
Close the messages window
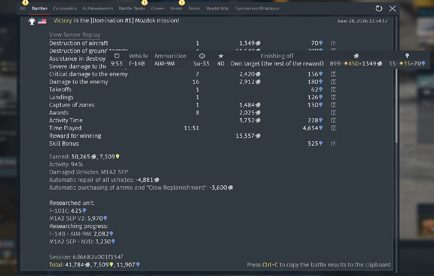392,9
